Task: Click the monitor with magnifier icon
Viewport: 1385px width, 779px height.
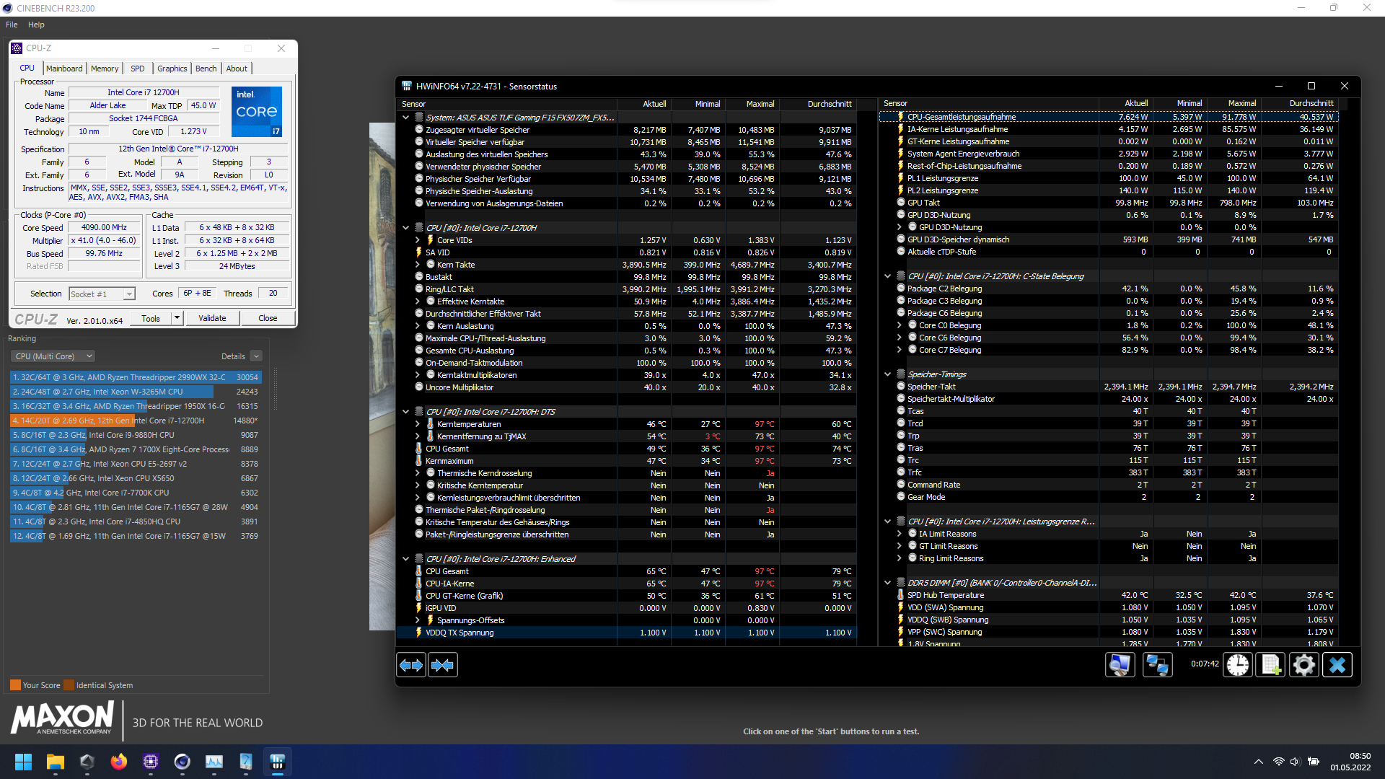Action: [x=1120, y=665]
